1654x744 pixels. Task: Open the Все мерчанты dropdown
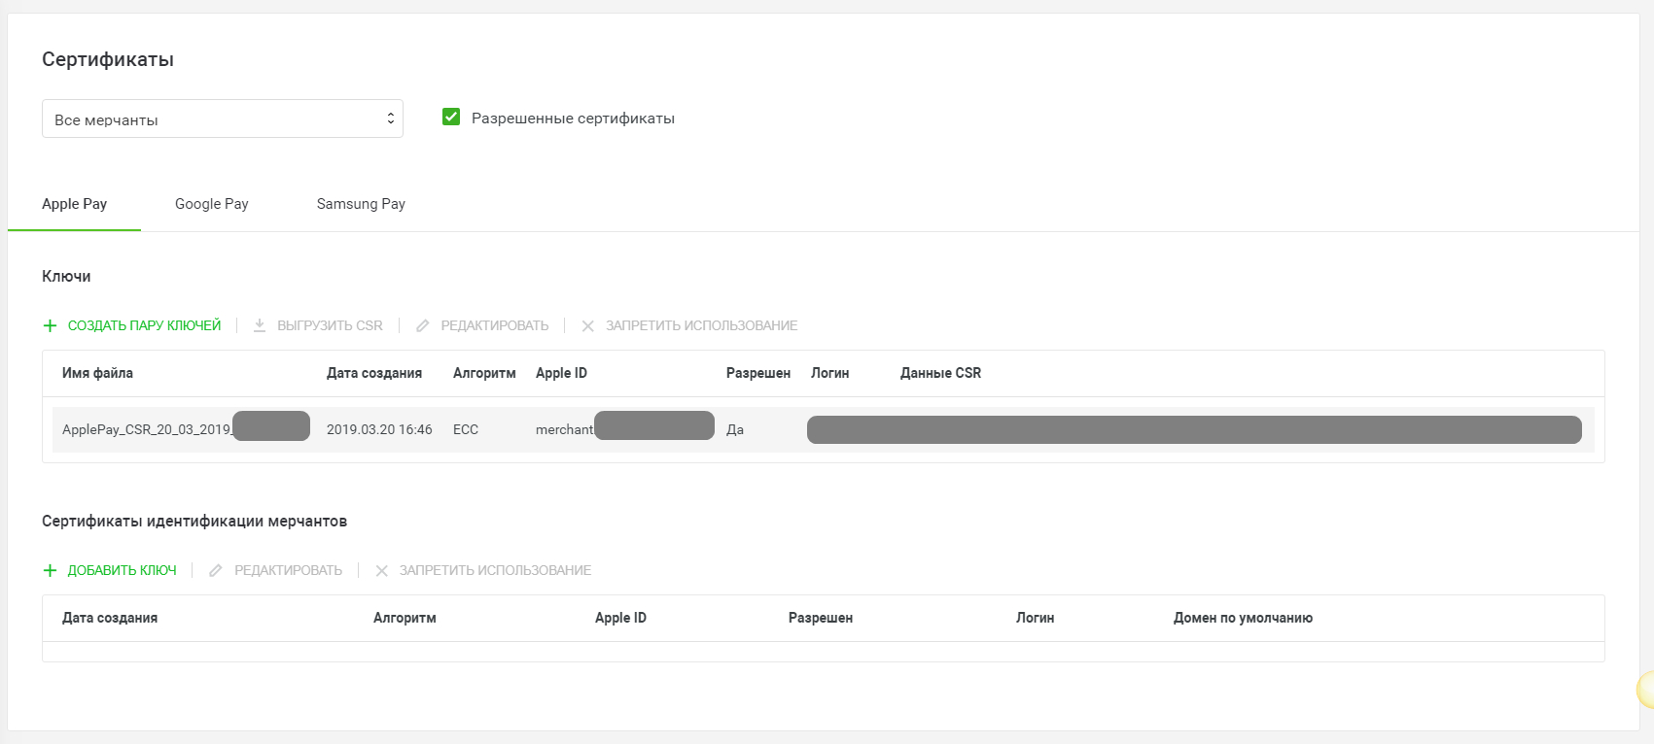pyautogui.click(x=222, y=118)
